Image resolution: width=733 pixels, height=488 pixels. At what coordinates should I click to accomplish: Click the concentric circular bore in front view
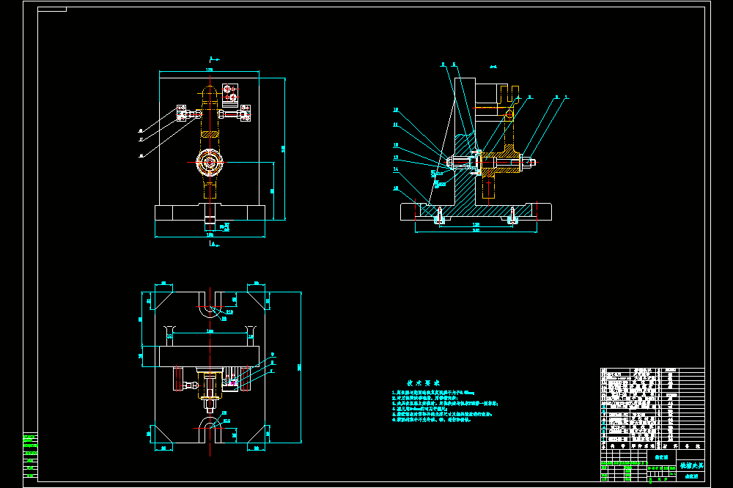[x=210, y=162]
